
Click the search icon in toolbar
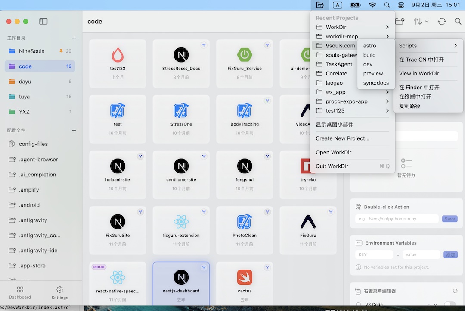[x=458, y=22]
